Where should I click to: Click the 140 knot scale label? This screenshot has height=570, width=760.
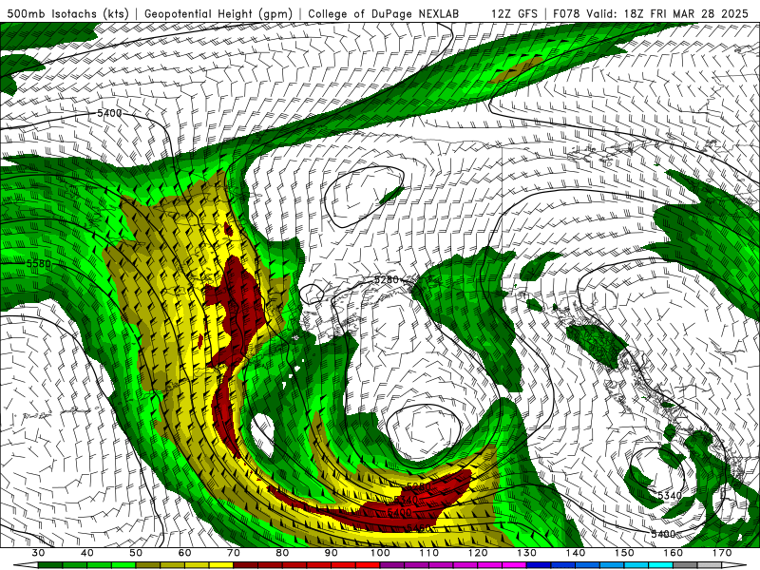[576, 553]
